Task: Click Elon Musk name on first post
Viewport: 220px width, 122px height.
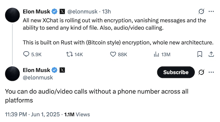Action: pos(36,12)
